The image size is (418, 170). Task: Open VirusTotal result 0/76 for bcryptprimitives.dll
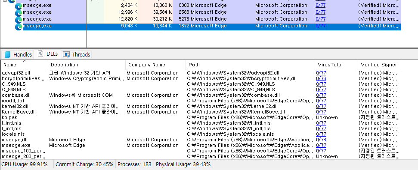(321, 78)
